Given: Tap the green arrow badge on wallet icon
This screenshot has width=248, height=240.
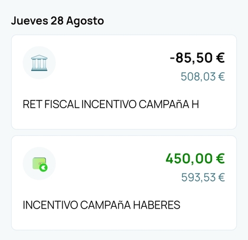Looking at the screenshot, I should (44, 168).
